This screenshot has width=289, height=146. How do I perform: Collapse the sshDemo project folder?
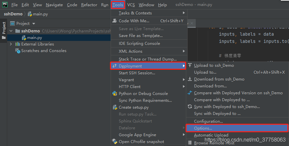pos(11,31)
